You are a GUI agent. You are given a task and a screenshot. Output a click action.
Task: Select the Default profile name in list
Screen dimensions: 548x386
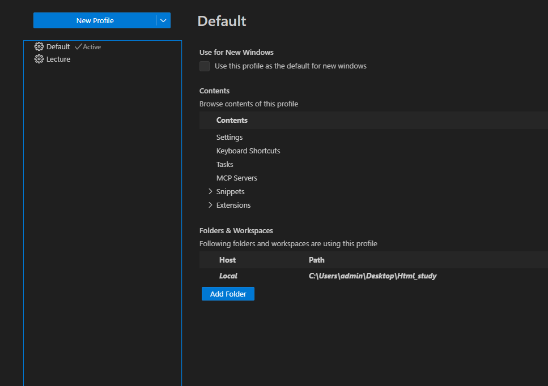pos(58,47)
